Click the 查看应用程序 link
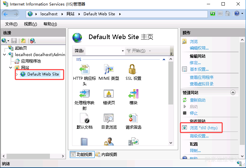 click(202, 77)
